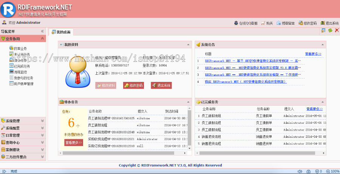Select row 员工请假流程VF-20161617061625
Image resolution: width=340 pixels, height=174 pixels.
[138, 118]
